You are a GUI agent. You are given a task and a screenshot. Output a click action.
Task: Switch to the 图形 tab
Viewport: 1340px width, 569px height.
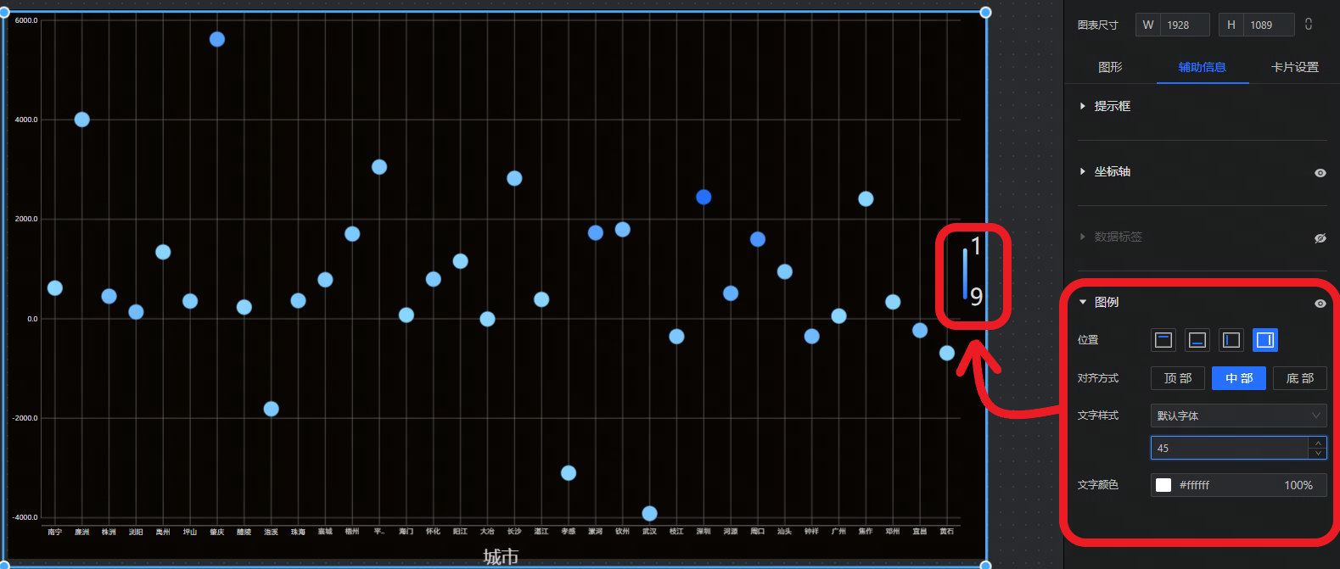1110,67
